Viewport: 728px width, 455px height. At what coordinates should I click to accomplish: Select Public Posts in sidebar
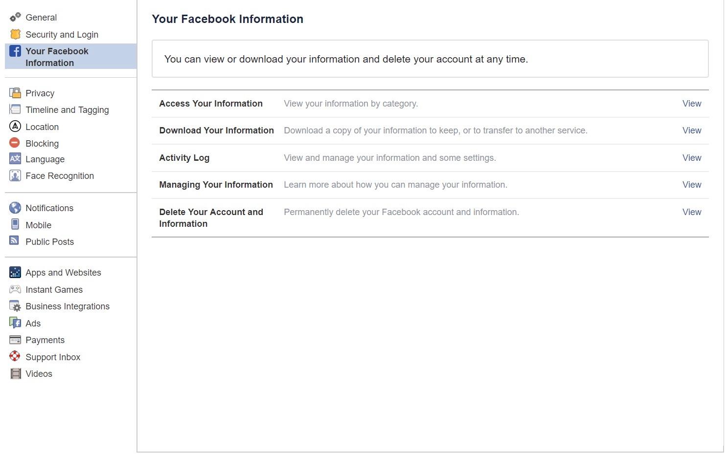point(49,242)
